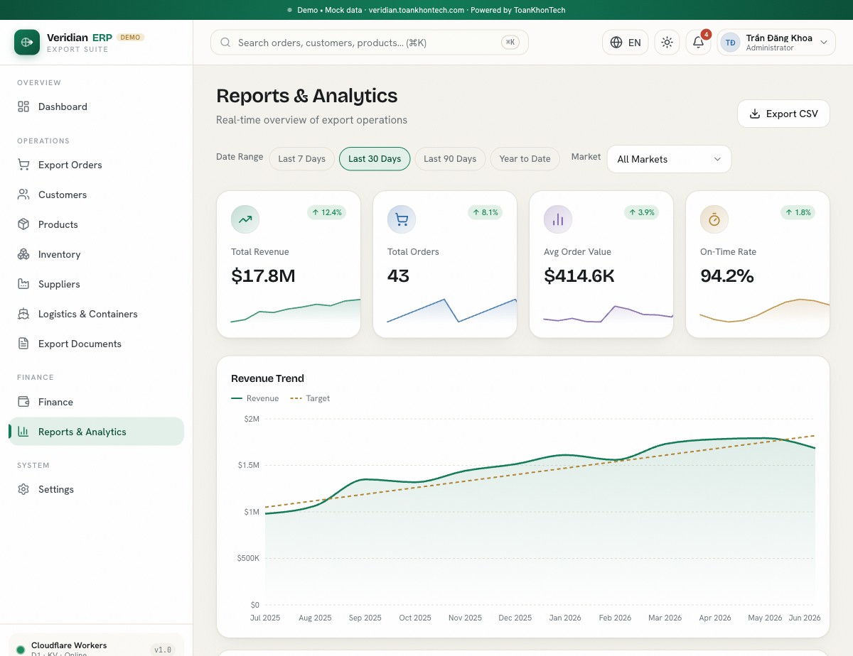Click the globe language icon
The height and width of the screenshot is (656, 853).
pos(616,43)
